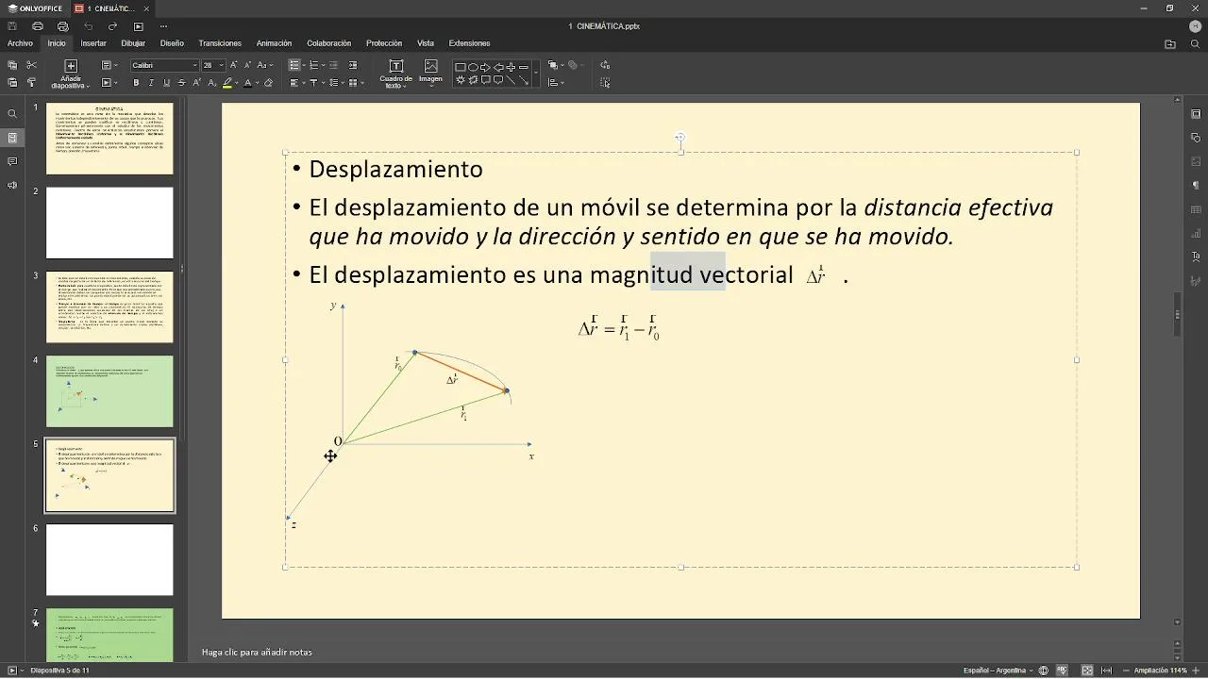Open the three-dots more options in the title bar

tap(163, 26)
